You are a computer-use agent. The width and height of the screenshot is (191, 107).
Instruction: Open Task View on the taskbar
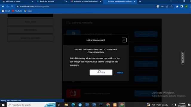[59, 105]
